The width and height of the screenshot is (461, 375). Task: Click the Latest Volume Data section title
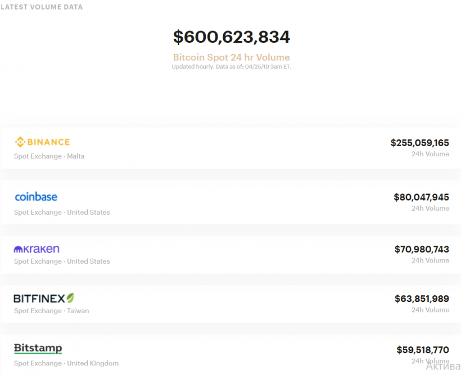[x=42, y=7]
